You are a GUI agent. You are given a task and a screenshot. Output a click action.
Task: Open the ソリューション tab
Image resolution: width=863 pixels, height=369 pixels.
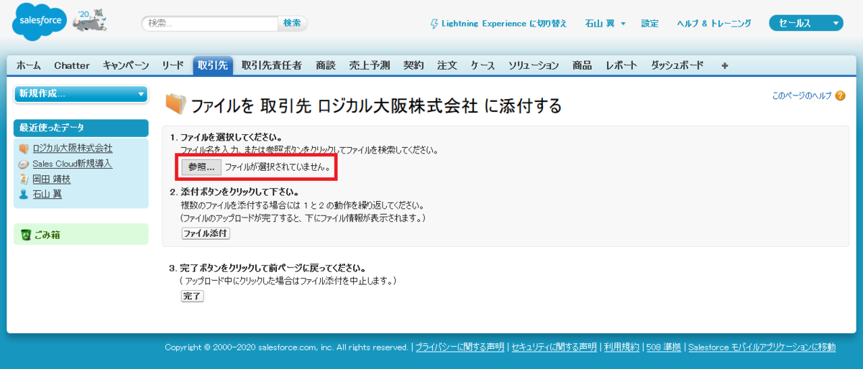coord(534,65)
